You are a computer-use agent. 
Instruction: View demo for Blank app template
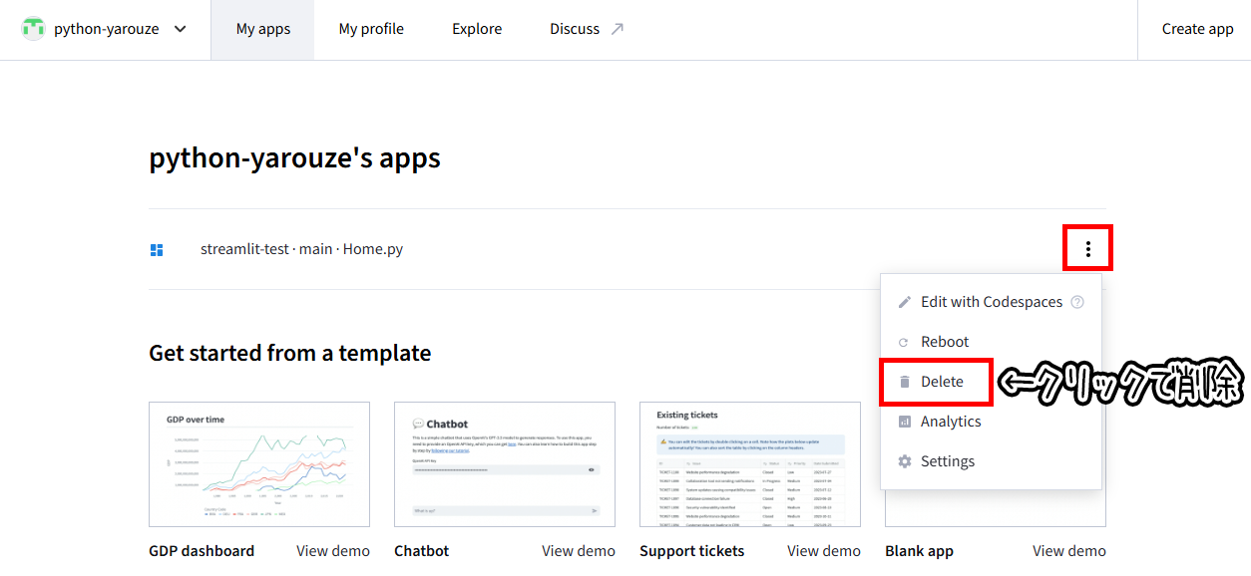click(x=1069, y=551)
